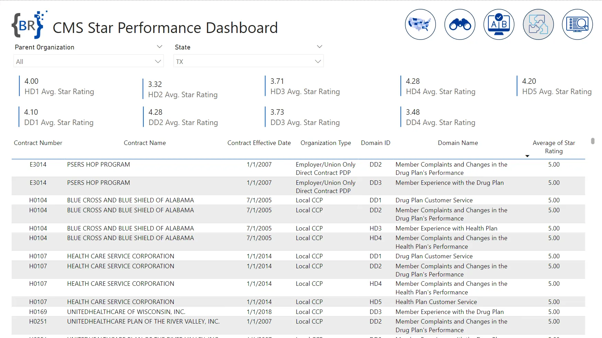The width and height of the screenshot is (602, 338).
Task: Collapse chevron beside Parent Organization title
Action: tap(159, 47)
